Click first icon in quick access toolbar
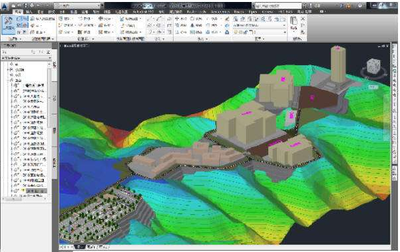Image resolution: width=400 pixels, height=252 pixels. (13, 5)
